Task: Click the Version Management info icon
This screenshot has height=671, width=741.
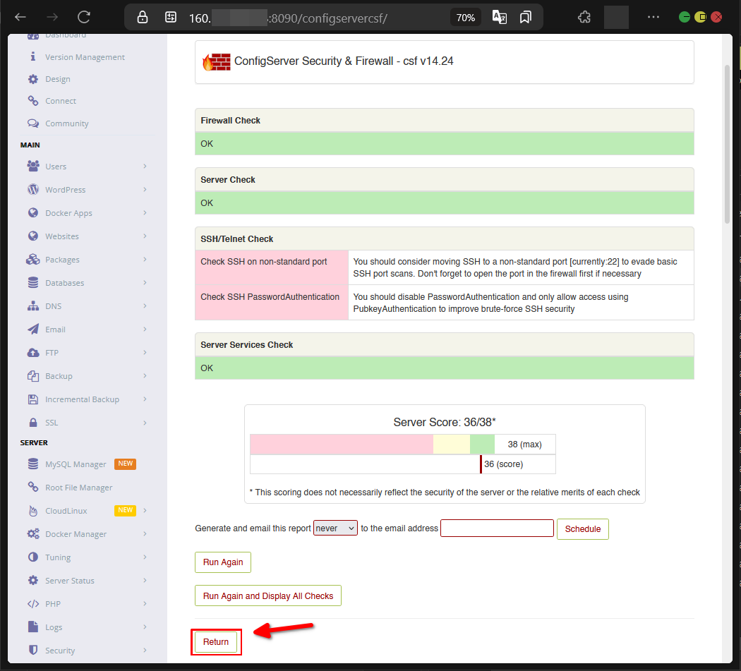Action: (x=32, y=56)
